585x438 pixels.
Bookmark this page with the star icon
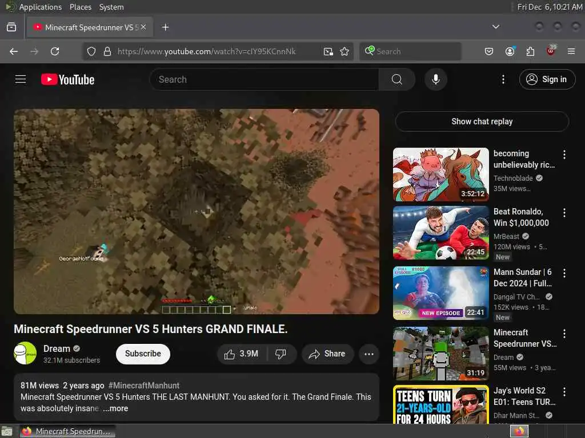(344, 51)
